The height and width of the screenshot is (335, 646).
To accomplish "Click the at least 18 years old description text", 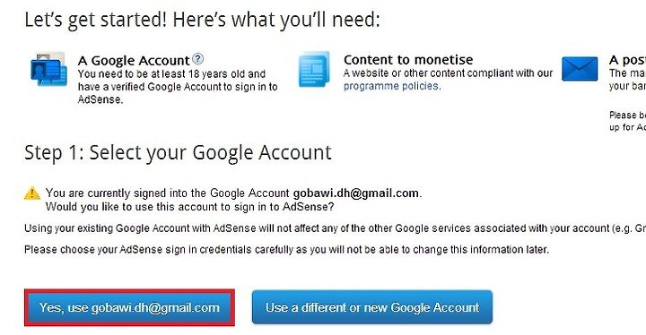I will [x=178, y=86].
